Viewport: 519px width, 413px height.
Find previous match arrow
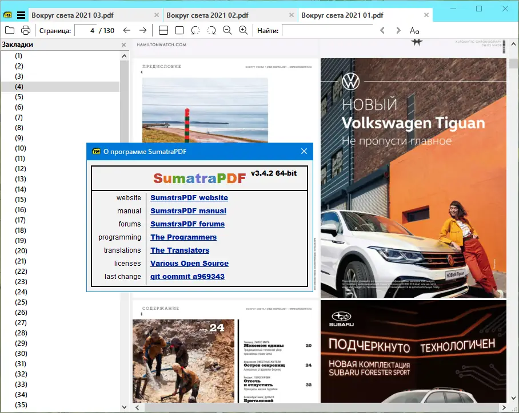[x=382, y=30]
